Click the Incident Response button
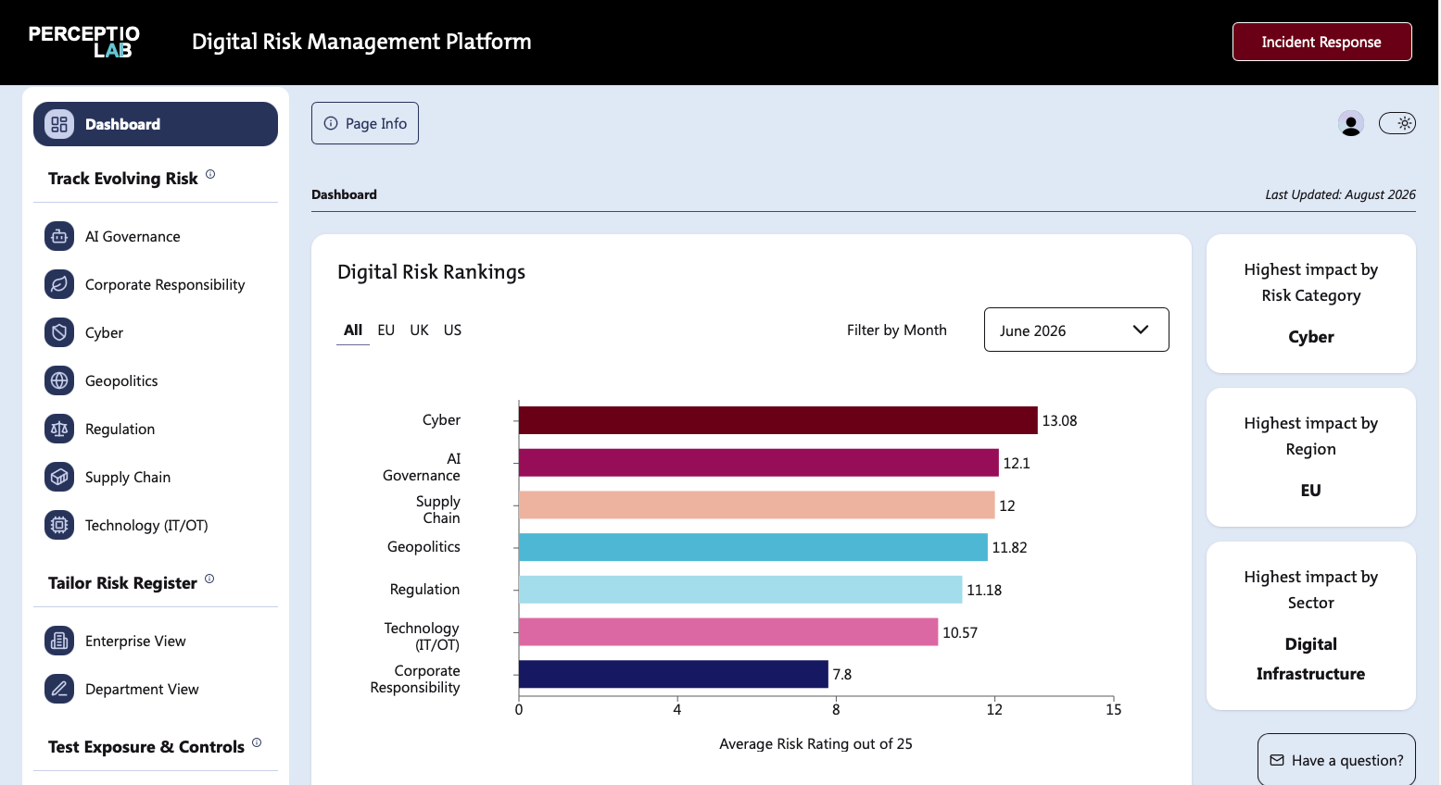1441x785 pixels. [x=1321, y=42]
